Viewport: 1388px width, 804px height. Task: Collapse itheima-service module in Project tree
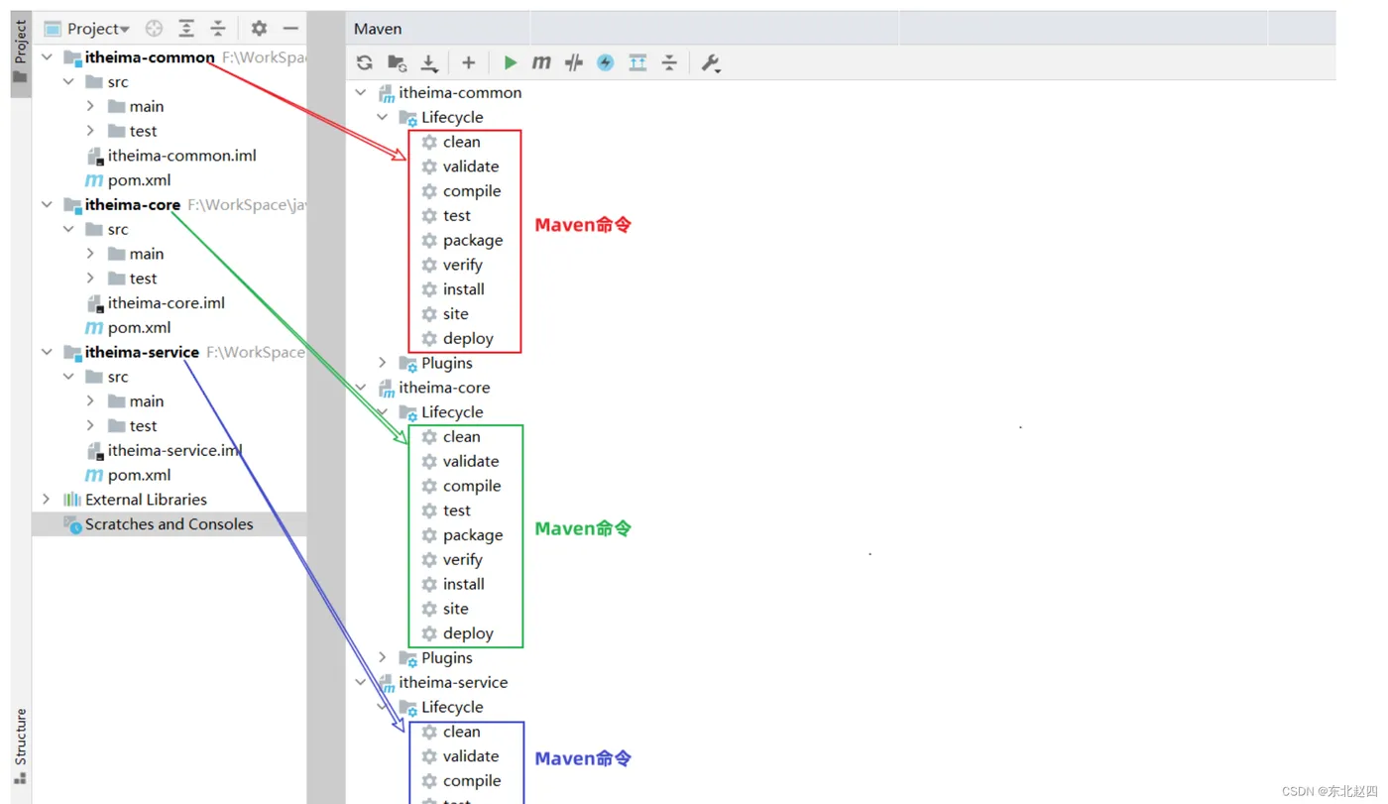pos(47,352)
